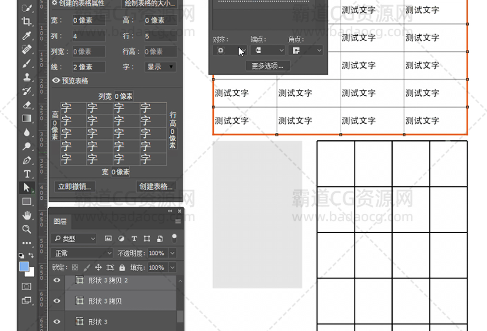487x331 pixels.
Task: Select the Eyedropper tool
Action: pyautogui.click(x=27, y=36)
